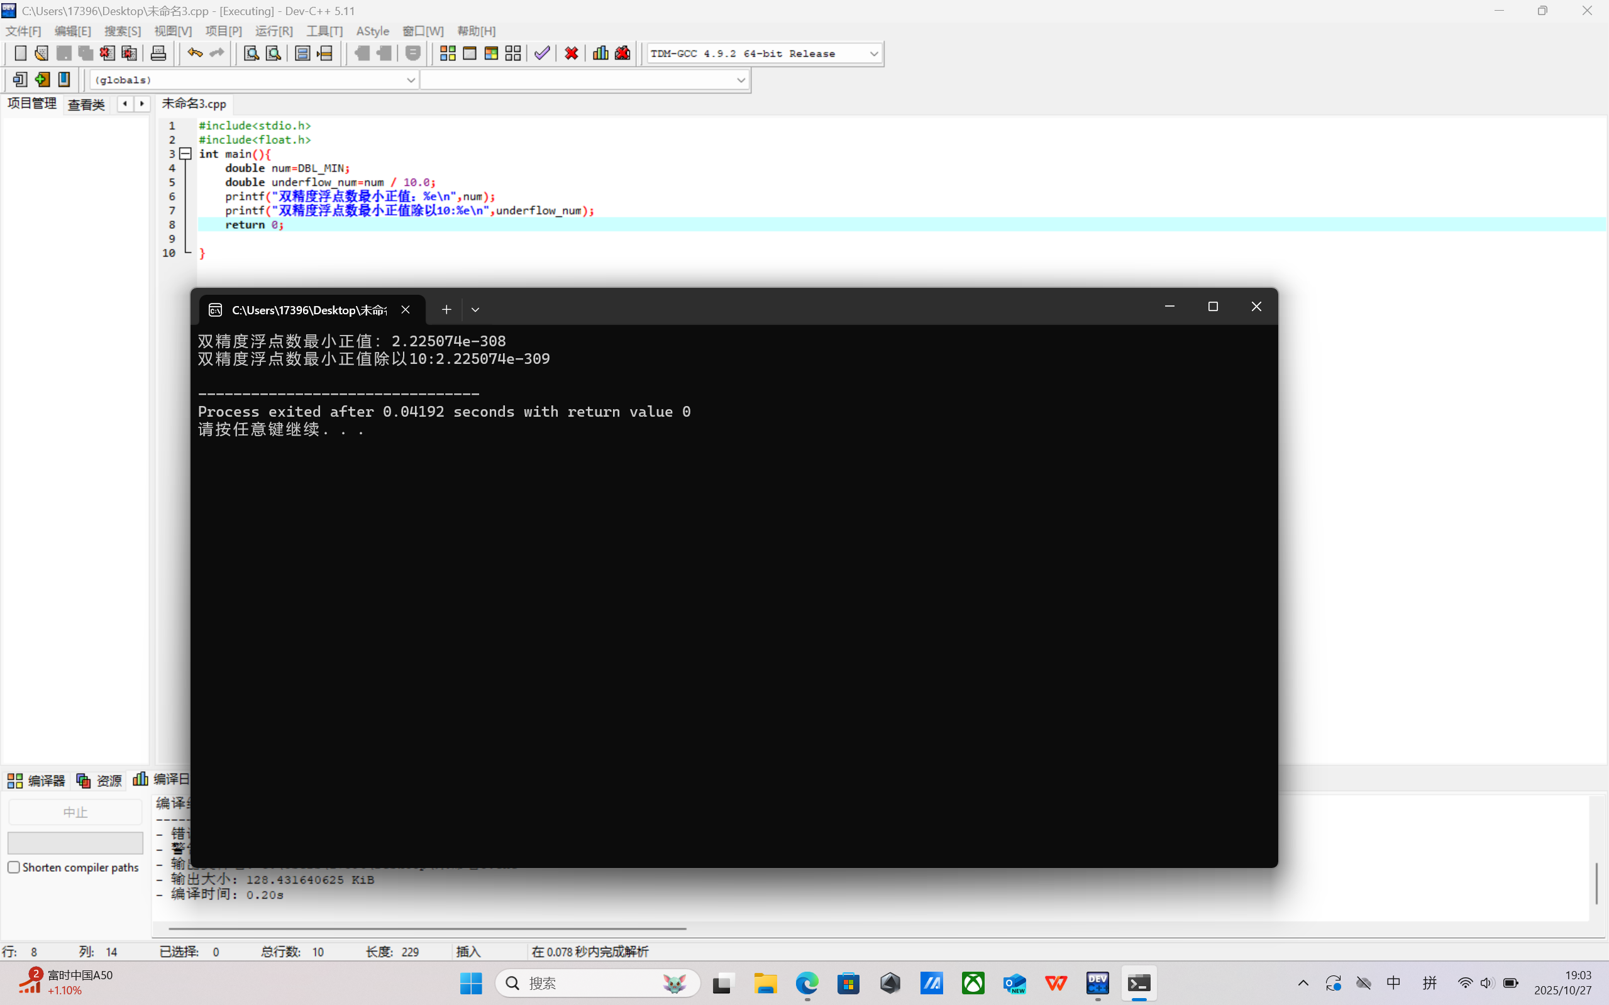
Task: Click the Find magnifier toolbar icon
Action: pos(251,53)
